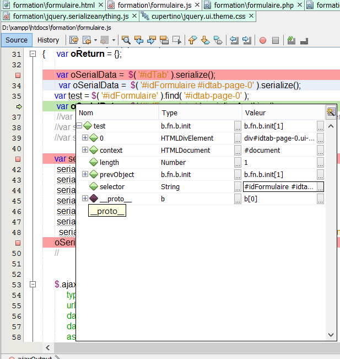Click the editor horizontal scroll-left arrow

[x=47, y=348]
